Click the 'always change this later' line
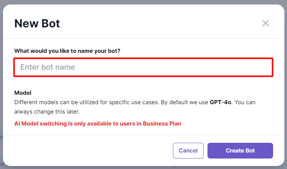Image resolution: width=287 pixels, height=169 pixels. tap(47, 112)
